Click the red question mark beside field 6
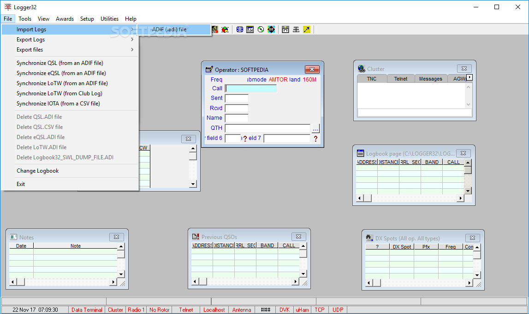Image resolution: width=529 pixels, height=314 pixels. (245, 139)
